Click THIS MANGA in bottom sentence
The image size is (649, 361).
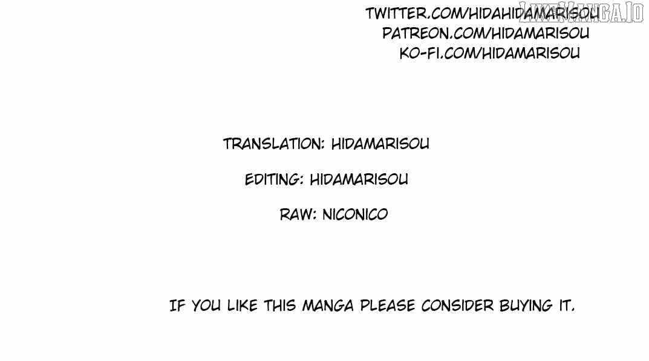308,306
